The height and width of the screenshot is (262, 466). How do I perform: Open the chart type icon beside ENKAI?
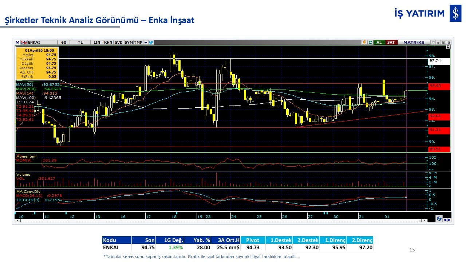click(24, 43)
